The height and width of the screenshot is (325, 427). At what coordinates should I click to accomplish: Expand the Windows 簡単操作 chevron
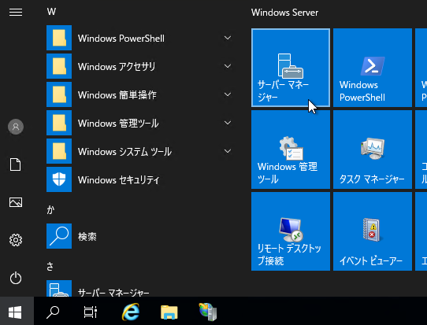click(x=228, y=94)
